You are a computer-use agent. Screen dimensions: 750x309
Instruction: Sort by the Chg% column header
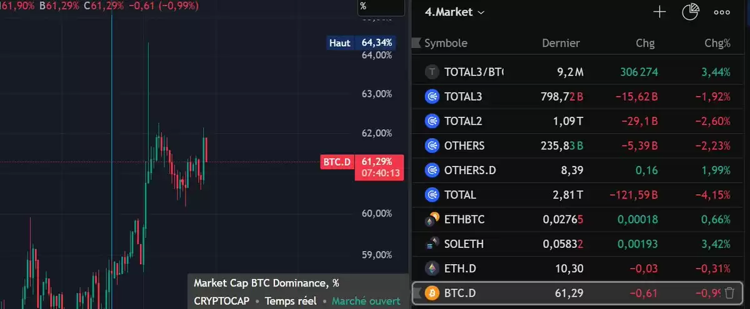pos(717,43)
